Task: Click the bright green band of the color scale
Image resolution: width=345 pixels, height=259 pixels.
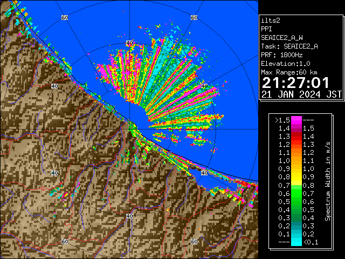Action: tap(296, 193)
